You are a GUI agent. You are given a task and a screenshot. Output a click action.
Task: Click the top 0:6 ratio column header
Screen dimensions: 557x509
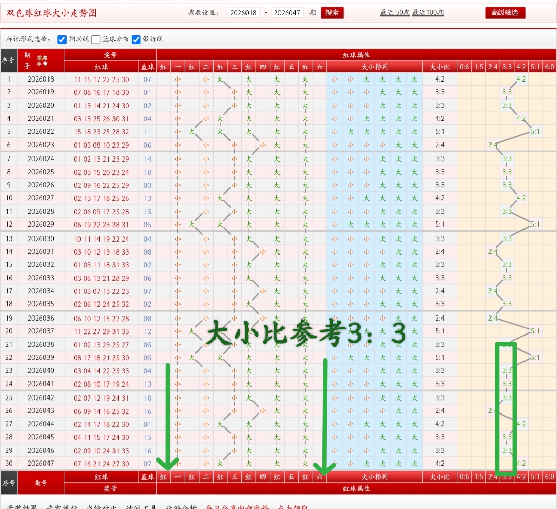coord(464,67)
